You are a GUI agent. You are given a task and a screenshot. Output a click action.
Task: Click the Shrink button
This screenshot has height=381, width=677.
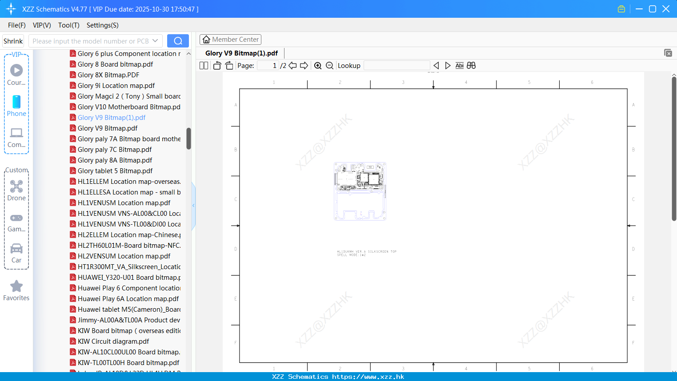pos(13,41)
